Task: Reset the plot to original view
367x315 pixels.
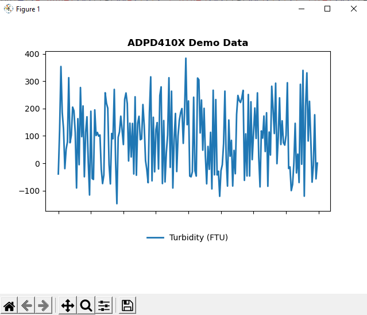Action: (9, 305)
